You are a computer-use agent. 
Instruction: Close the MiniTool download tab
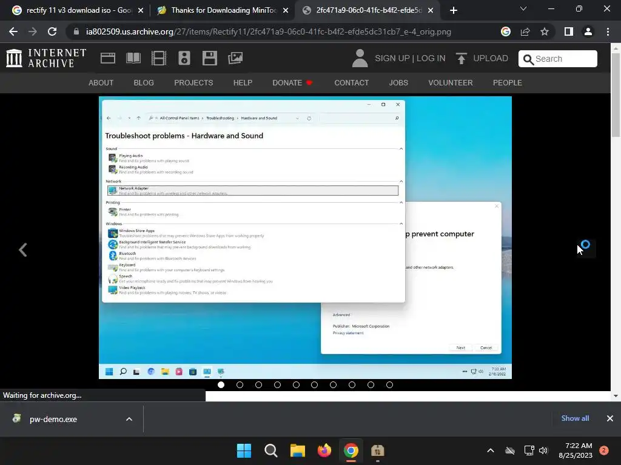coord(286,10)
